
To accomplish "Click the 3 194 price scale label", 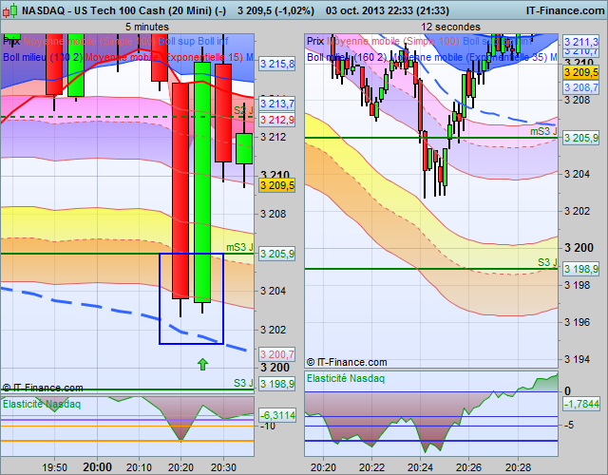I will point(577,359).
